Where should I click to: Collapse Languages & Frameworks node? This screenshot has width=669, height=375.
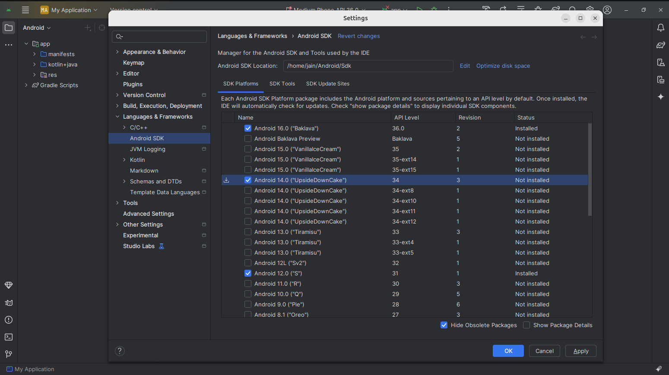point(117,117)
